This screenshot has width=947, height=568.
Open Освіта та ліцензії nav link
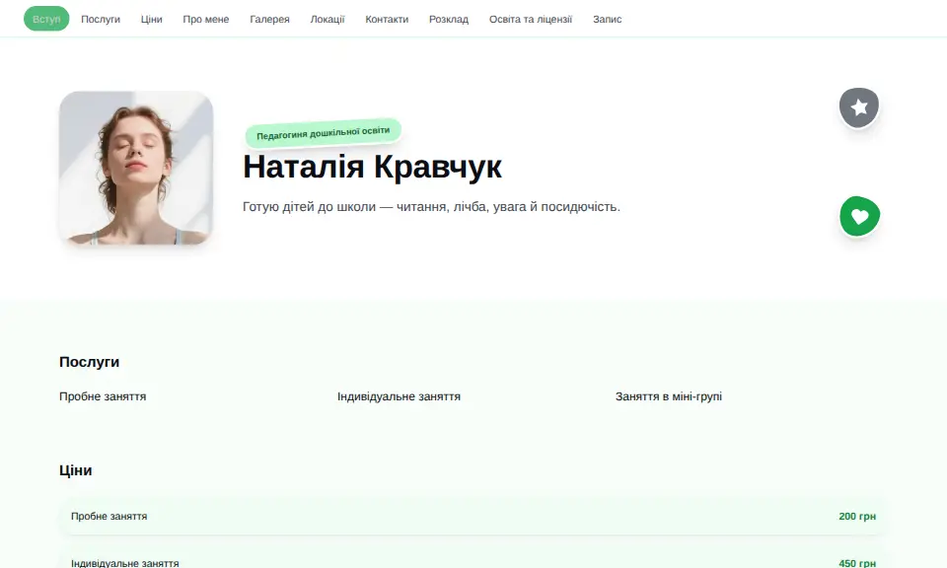[531, 20]
